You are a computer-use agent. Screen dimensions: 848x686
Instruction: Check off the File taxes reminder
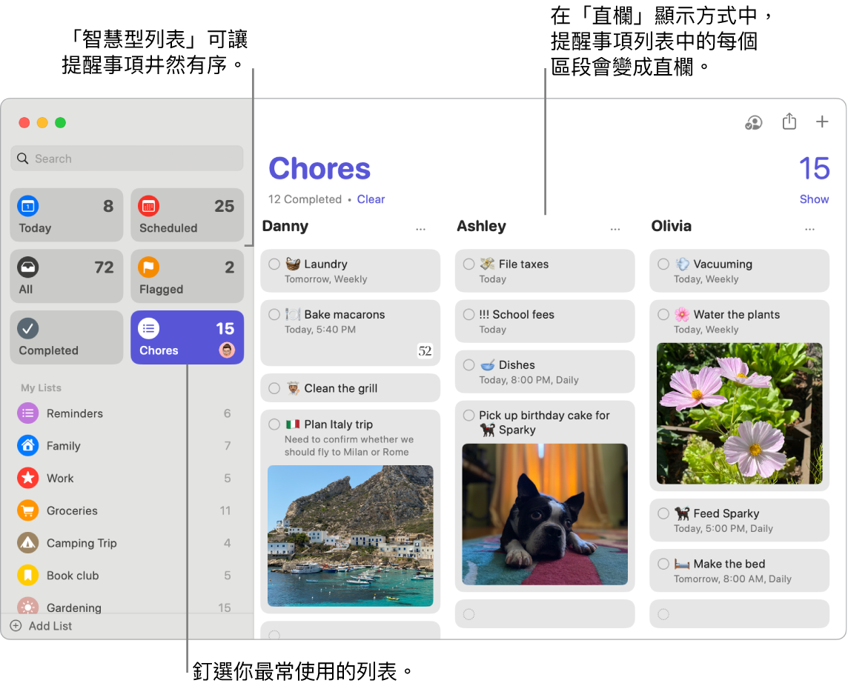pos(468,264)
